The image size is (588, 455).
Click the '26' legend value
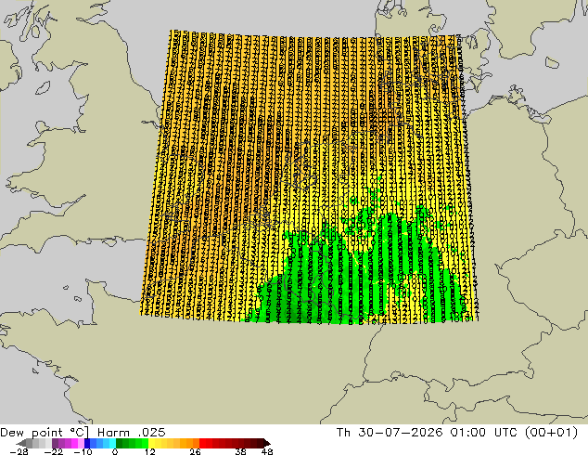pyautogui.click(x=195, y=451)
